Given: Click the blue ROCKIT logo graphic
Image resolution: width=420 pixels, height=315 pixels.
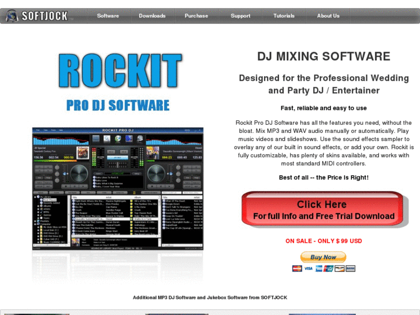Looking at the screenshot, I should click(120, 71).
